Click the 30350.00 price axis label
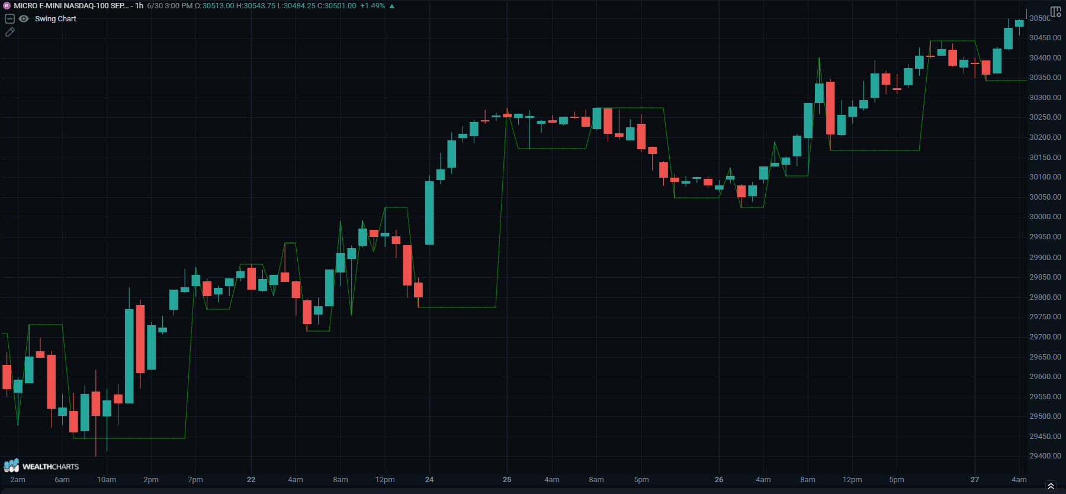Viewport: 1066px width, 494px height. (x=1045, y=78)
